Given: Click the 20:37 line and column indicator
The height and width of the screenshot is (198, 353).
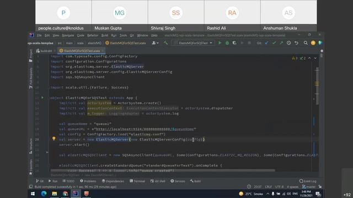Looking at the screenshot, I should (x=258, y=186).
